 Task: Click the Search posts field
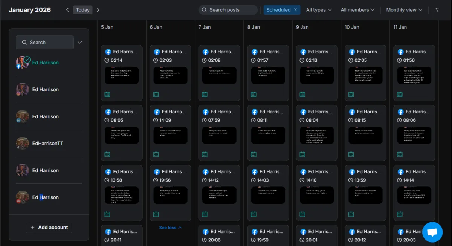[228, 10]
